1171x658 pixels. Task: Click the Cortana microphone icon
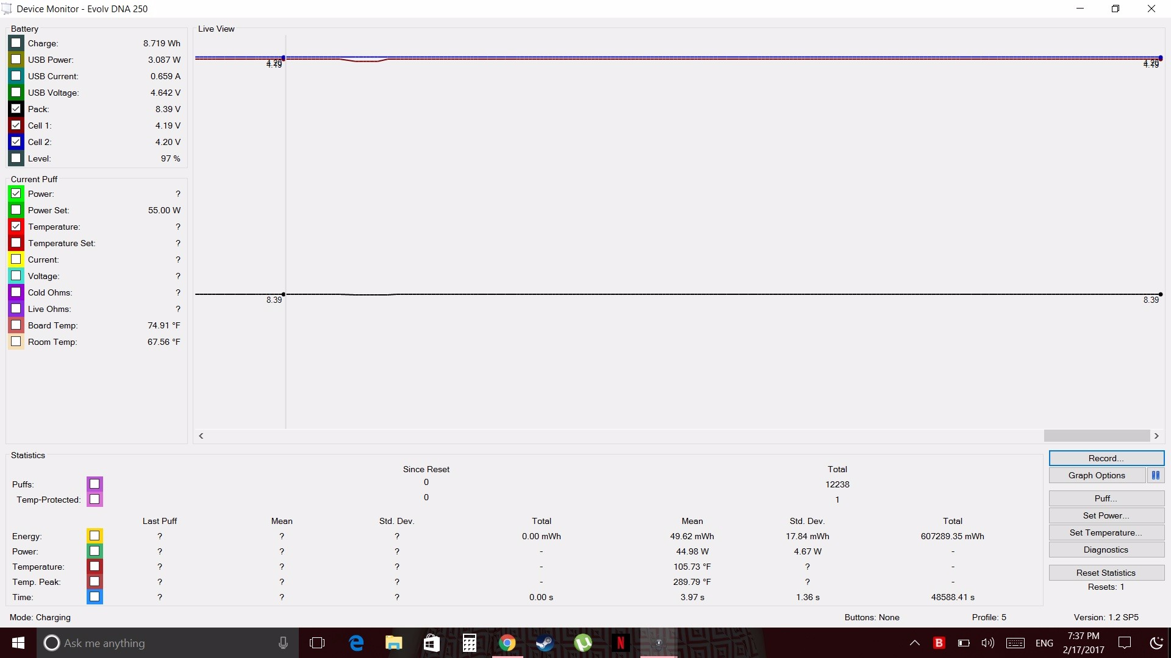point(283,643)
